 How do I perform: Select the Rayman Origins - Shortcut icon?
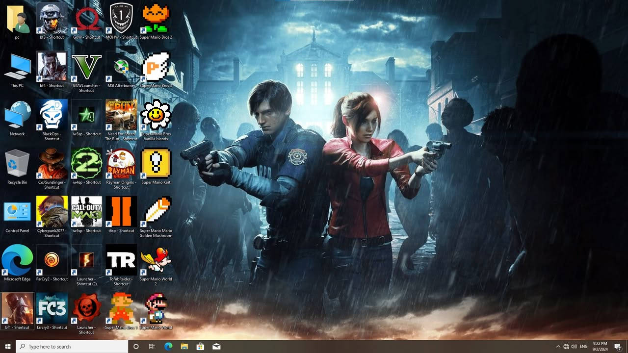coord(121,163)
